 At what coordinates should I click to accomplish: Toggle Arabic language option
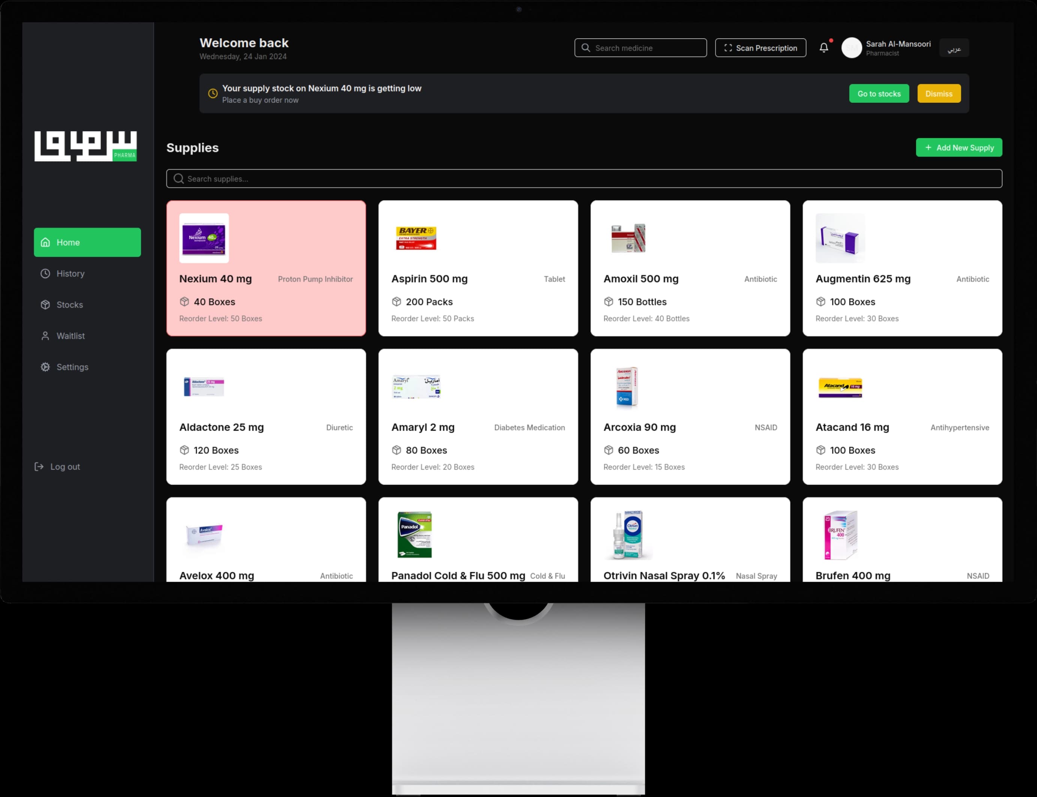tap(954, 48)
